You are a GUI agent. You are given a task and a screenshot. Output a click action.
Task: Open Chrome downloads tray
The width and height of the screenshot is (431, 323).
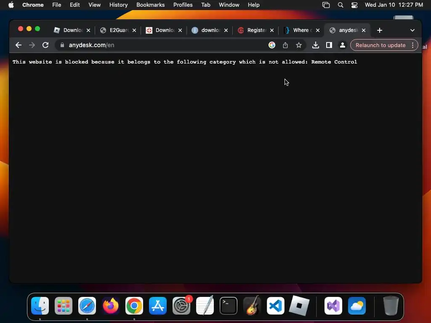tap(316, 45)
